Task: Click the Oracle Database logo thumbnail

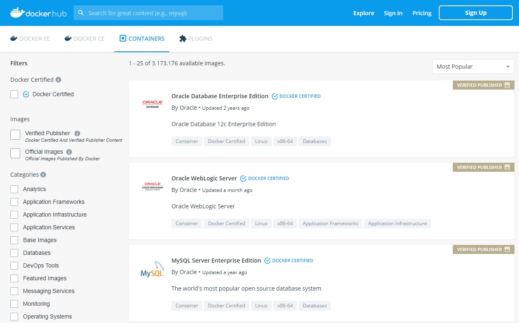Action: (x=153, y=104)
